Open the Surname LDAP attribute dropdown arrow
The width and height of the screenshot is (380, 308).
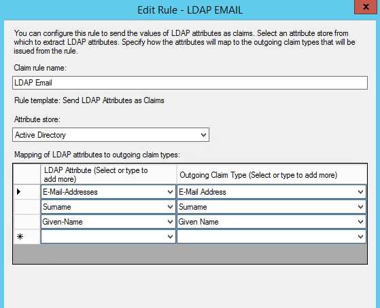tap(170, 207)
